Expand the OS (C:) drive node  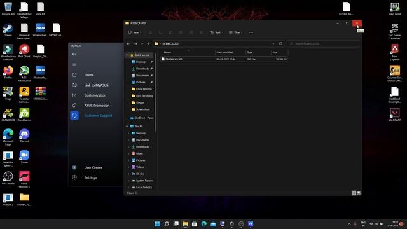point(128,174)
